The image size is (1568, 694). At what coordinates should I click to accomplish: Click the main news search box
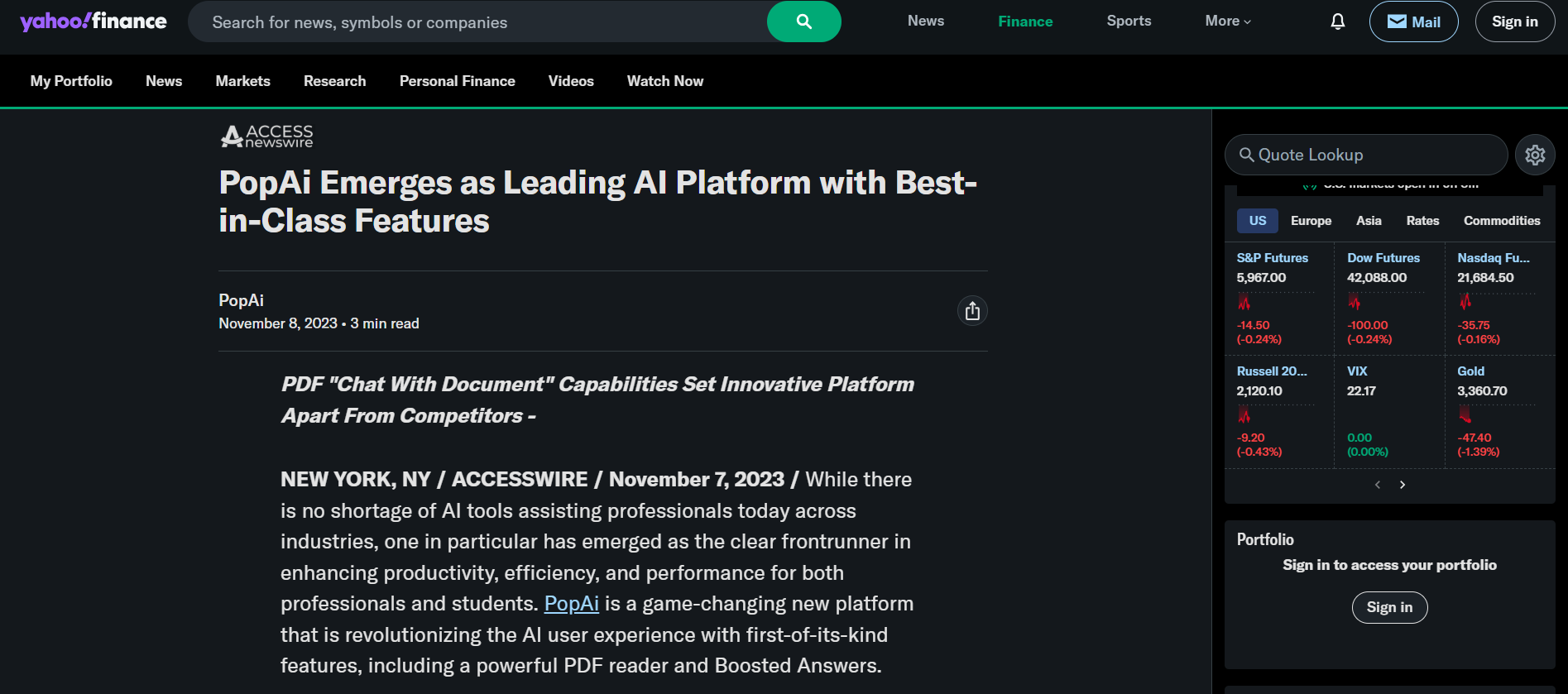tap(477, 22)
